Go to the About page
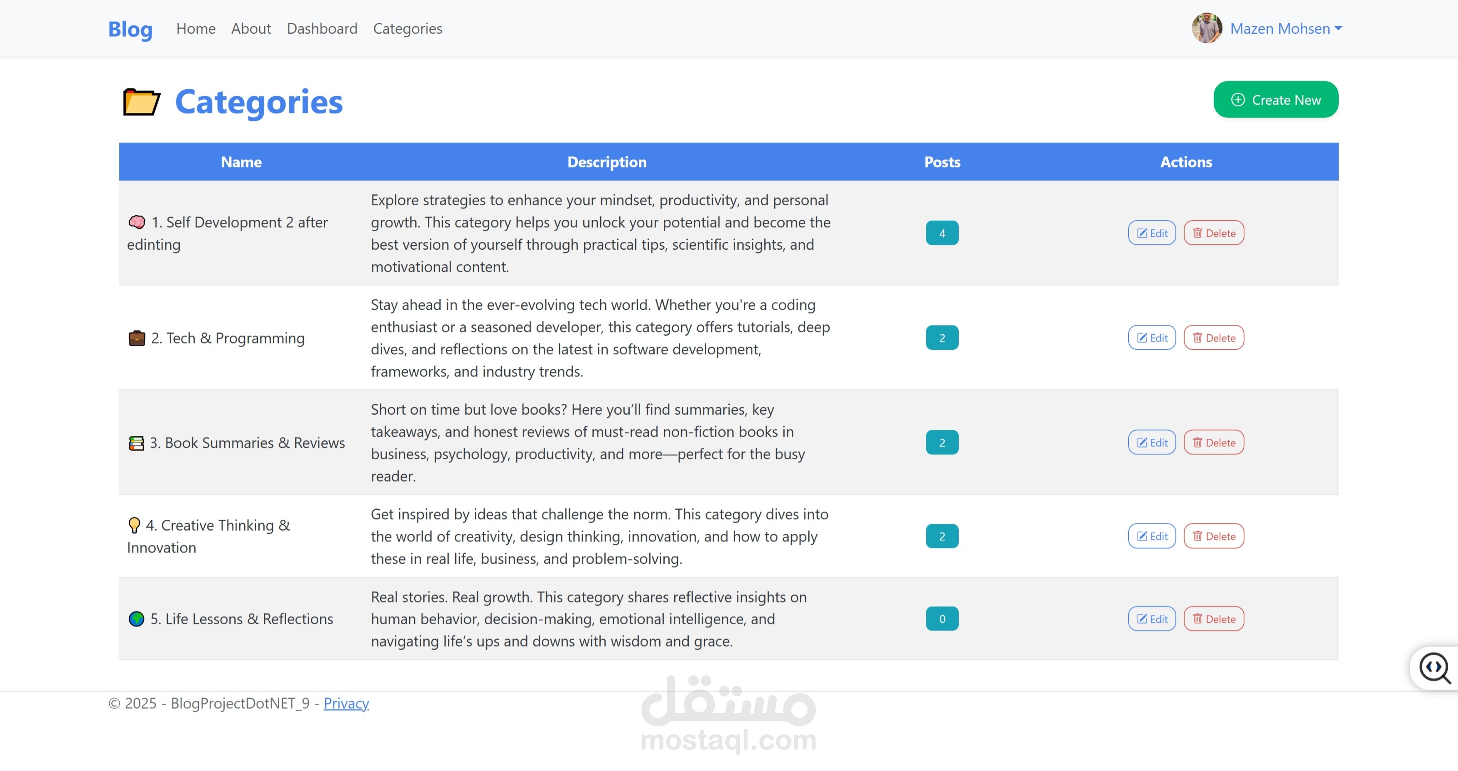 pyautogui.click(x=251, y=28)
